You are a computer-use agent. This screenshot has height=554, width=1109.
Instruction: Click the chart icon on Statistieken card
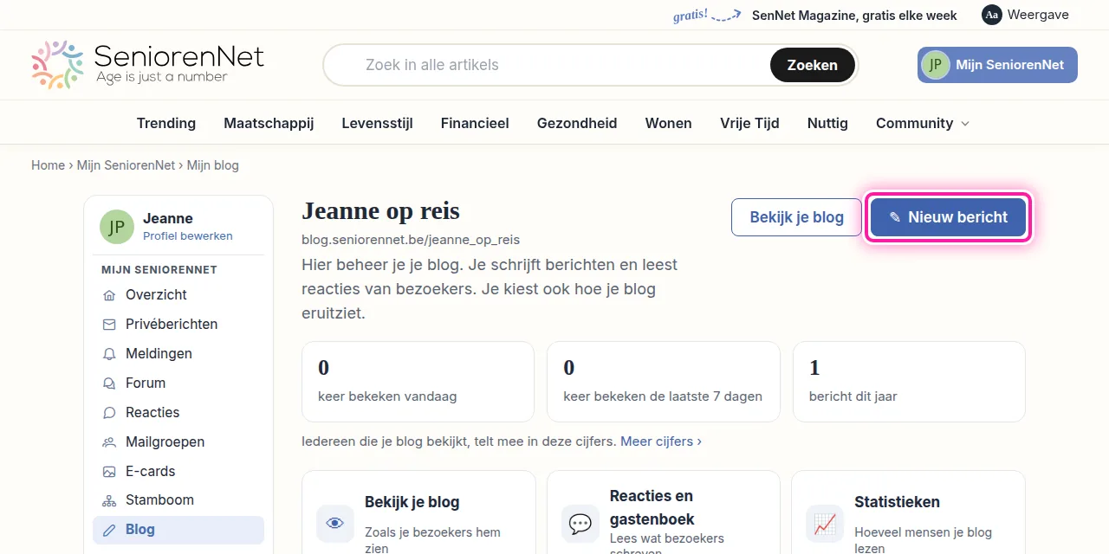825,524
